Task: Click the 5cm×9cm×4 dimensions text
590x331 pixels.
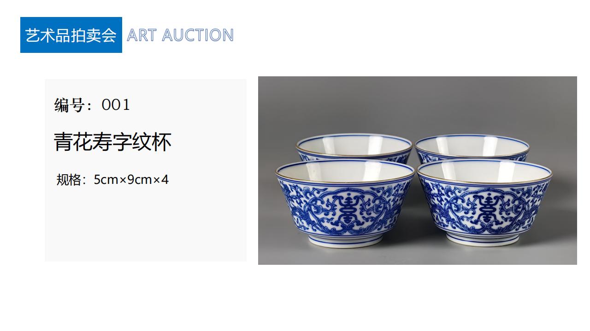Action: click(131, 179)
